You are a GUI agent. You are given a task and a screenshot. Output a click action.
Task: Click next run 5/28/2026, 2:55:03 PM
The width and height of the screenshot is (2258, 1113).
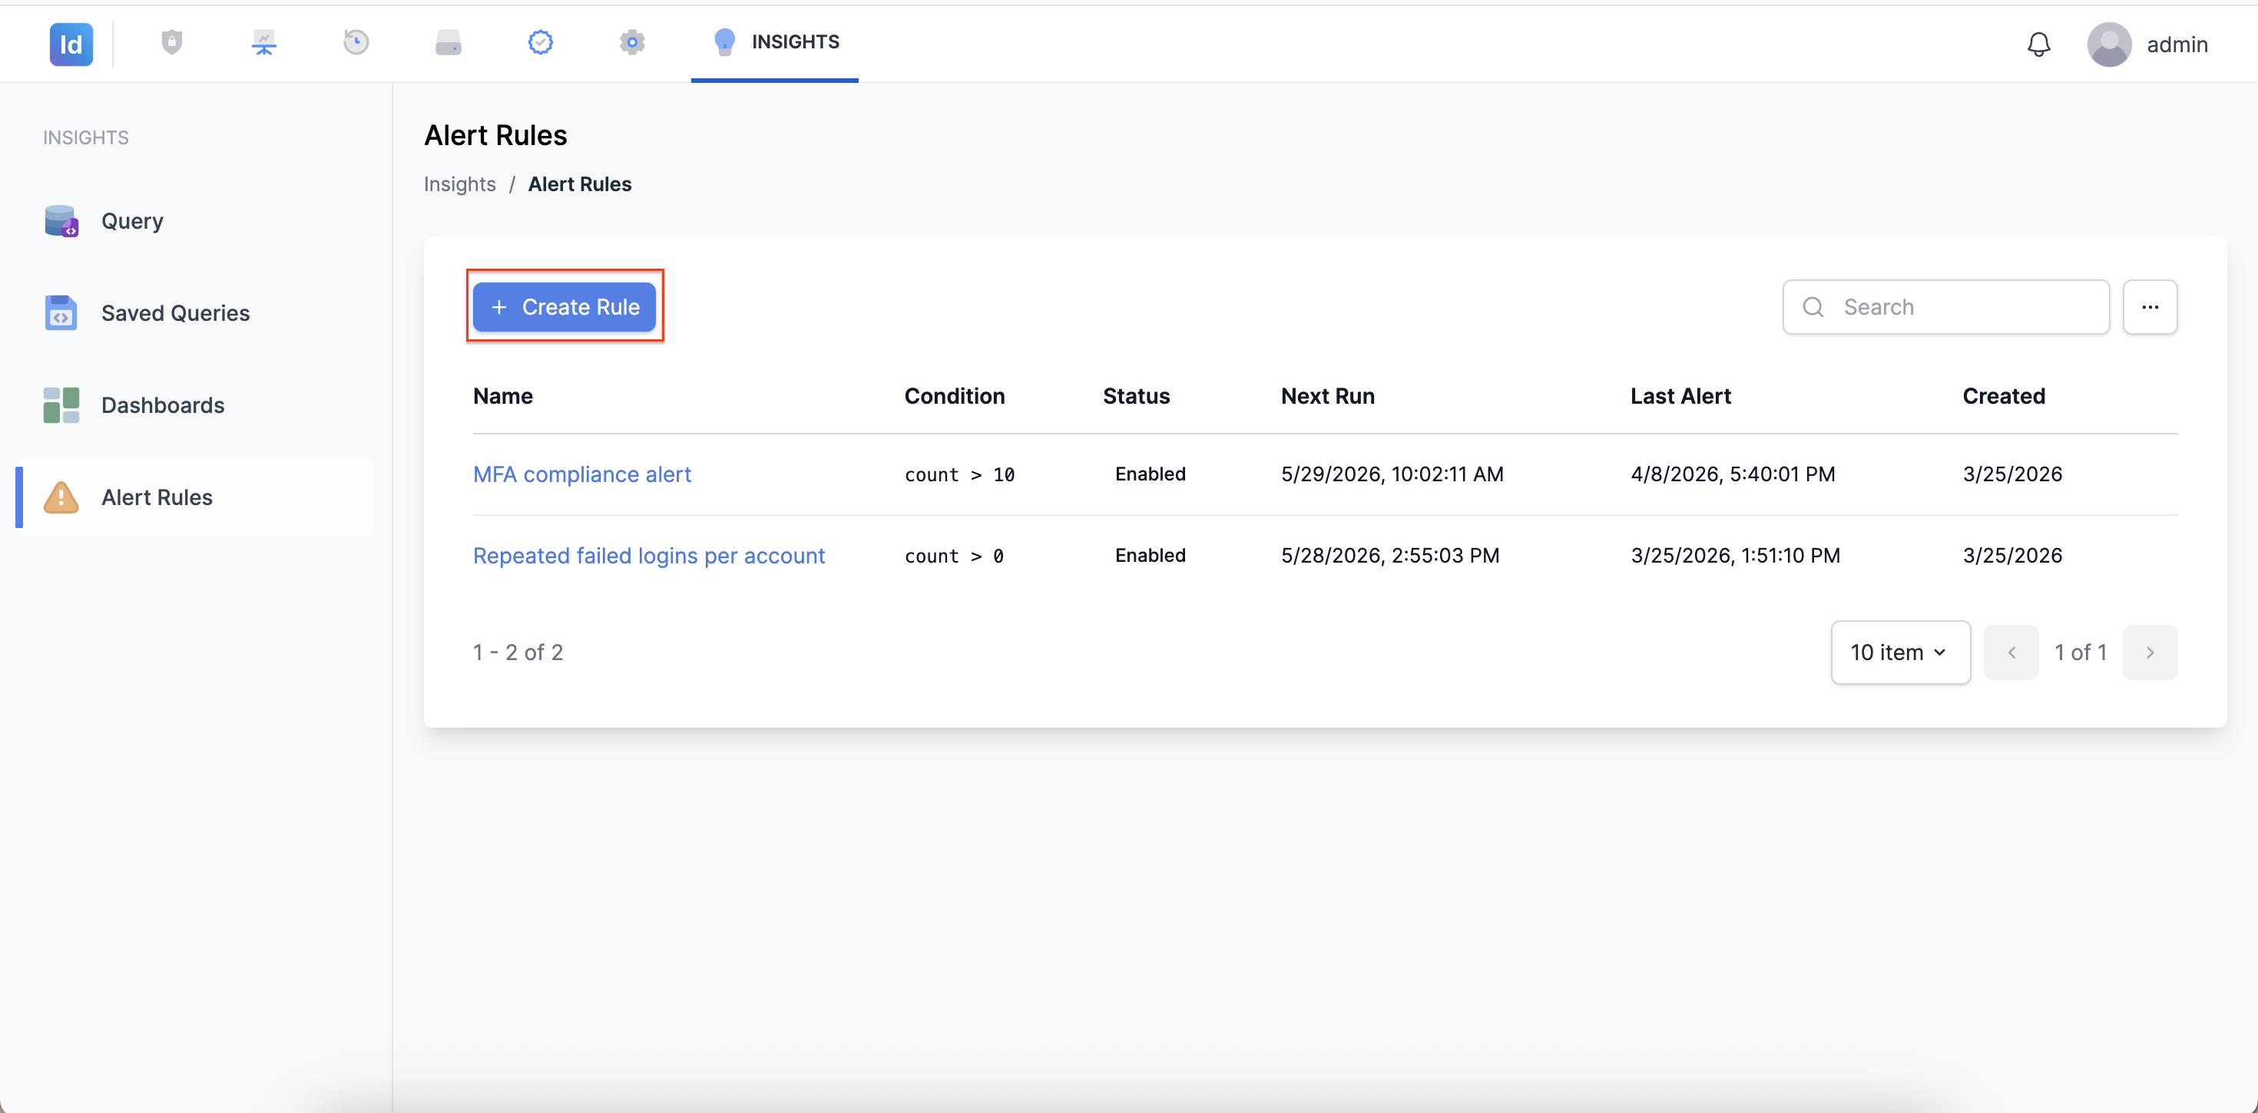(x=1390, y=556)
